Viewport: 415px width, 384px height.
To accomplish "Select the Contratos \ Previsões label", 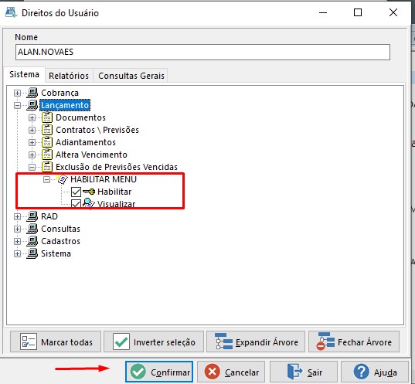I will [x=97, y=130].
